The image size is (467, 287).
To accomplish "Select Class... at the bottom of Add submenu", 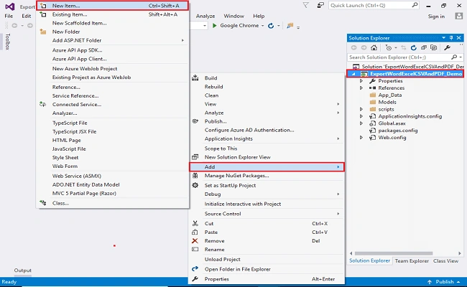I will (x=113, y=203).
